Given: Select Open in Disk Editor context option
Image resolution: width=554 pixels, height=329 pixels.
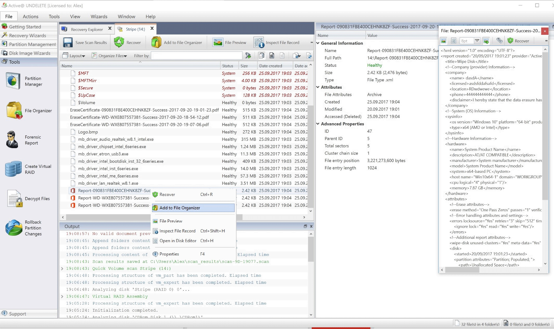Looking at the screenshot, I should (178, 240).
